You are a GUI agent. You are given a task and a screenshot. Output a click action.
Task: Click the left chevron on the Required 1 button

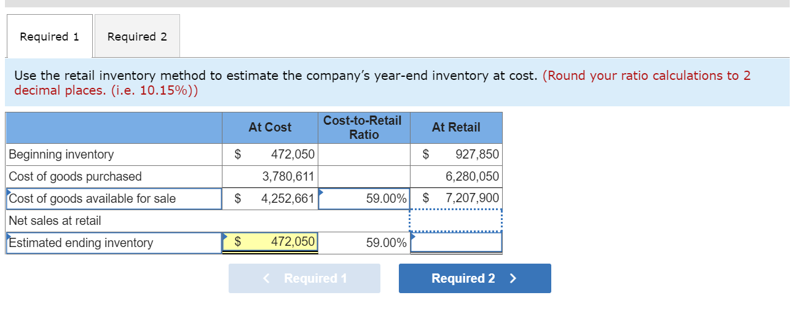(x=266, y=278)
